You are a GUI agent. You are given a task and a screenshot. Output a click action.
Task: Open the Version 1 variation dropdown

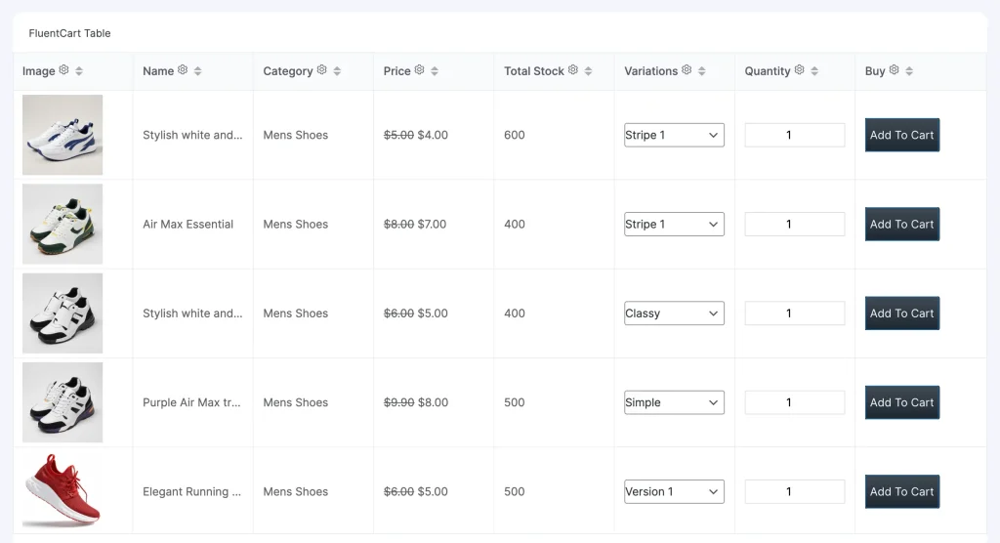tap(674, 492)
